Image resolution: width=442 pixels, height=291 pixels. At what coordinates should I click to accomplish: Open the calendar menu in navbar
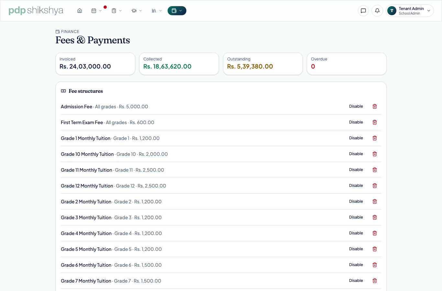pyautogui.click(x=96, y=11)
